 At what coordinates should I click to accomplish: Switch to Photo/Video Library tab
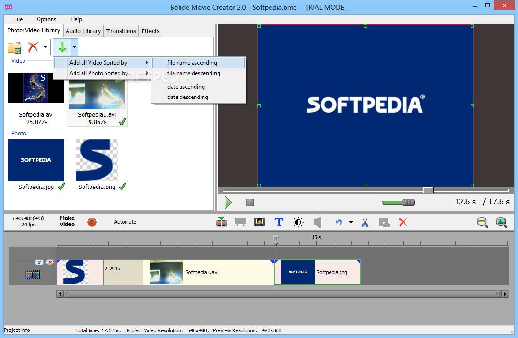click(x=34, y=30)
